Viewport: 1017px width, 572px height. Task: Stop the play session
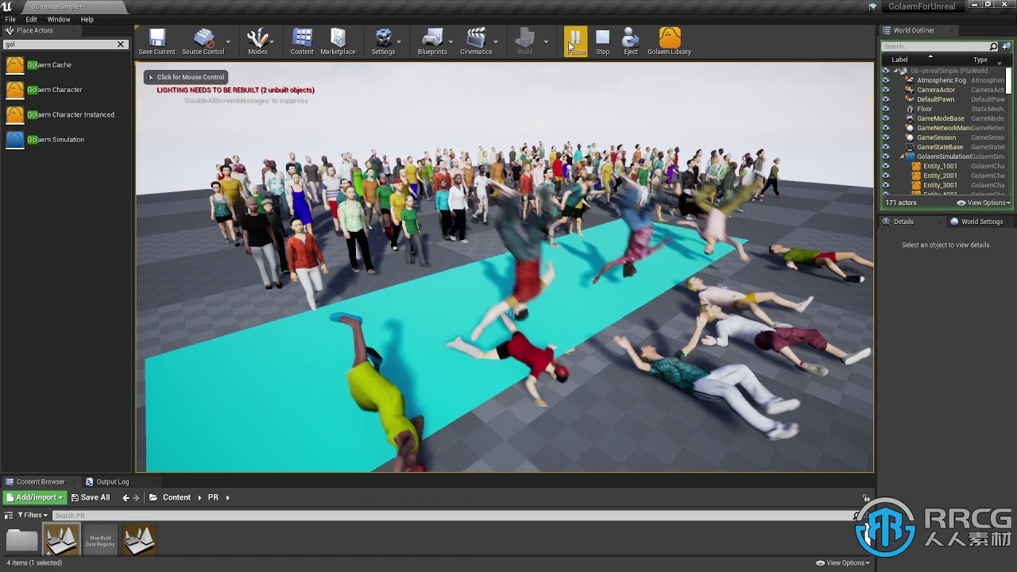click(x=603, y=41)
